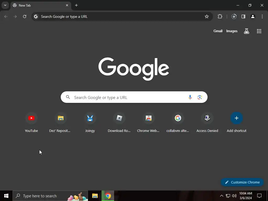268x201 pixels.
Task: Open the clock showing 10:04 AM
Action: pos(245,196)
